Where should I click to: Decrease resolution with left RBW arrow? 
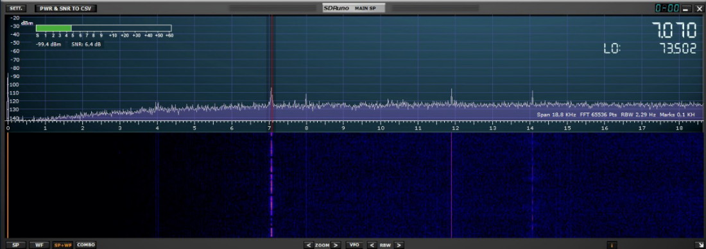pyautogui.click(x=372, y=245)
